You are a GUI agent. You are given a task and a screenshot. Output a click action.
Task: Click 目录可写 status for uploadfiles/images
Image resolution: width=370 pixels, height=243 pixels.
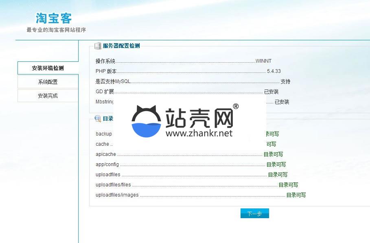coord(296,195)
